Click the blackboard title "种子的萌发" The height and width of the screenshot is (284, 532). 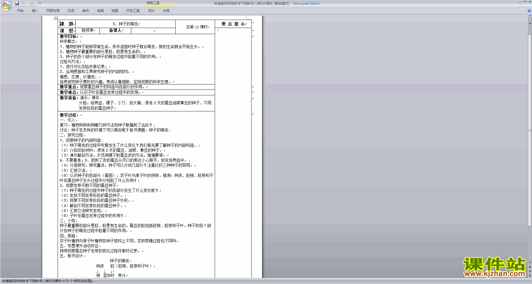[x=119, y=261]
